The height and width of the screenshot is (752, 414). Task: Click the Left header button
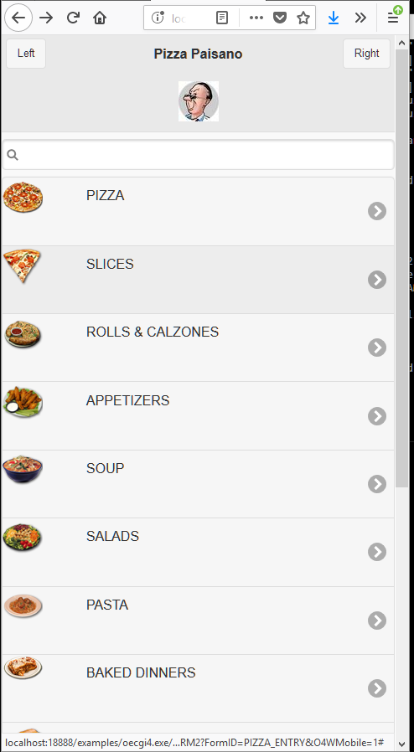click(26, 54)
